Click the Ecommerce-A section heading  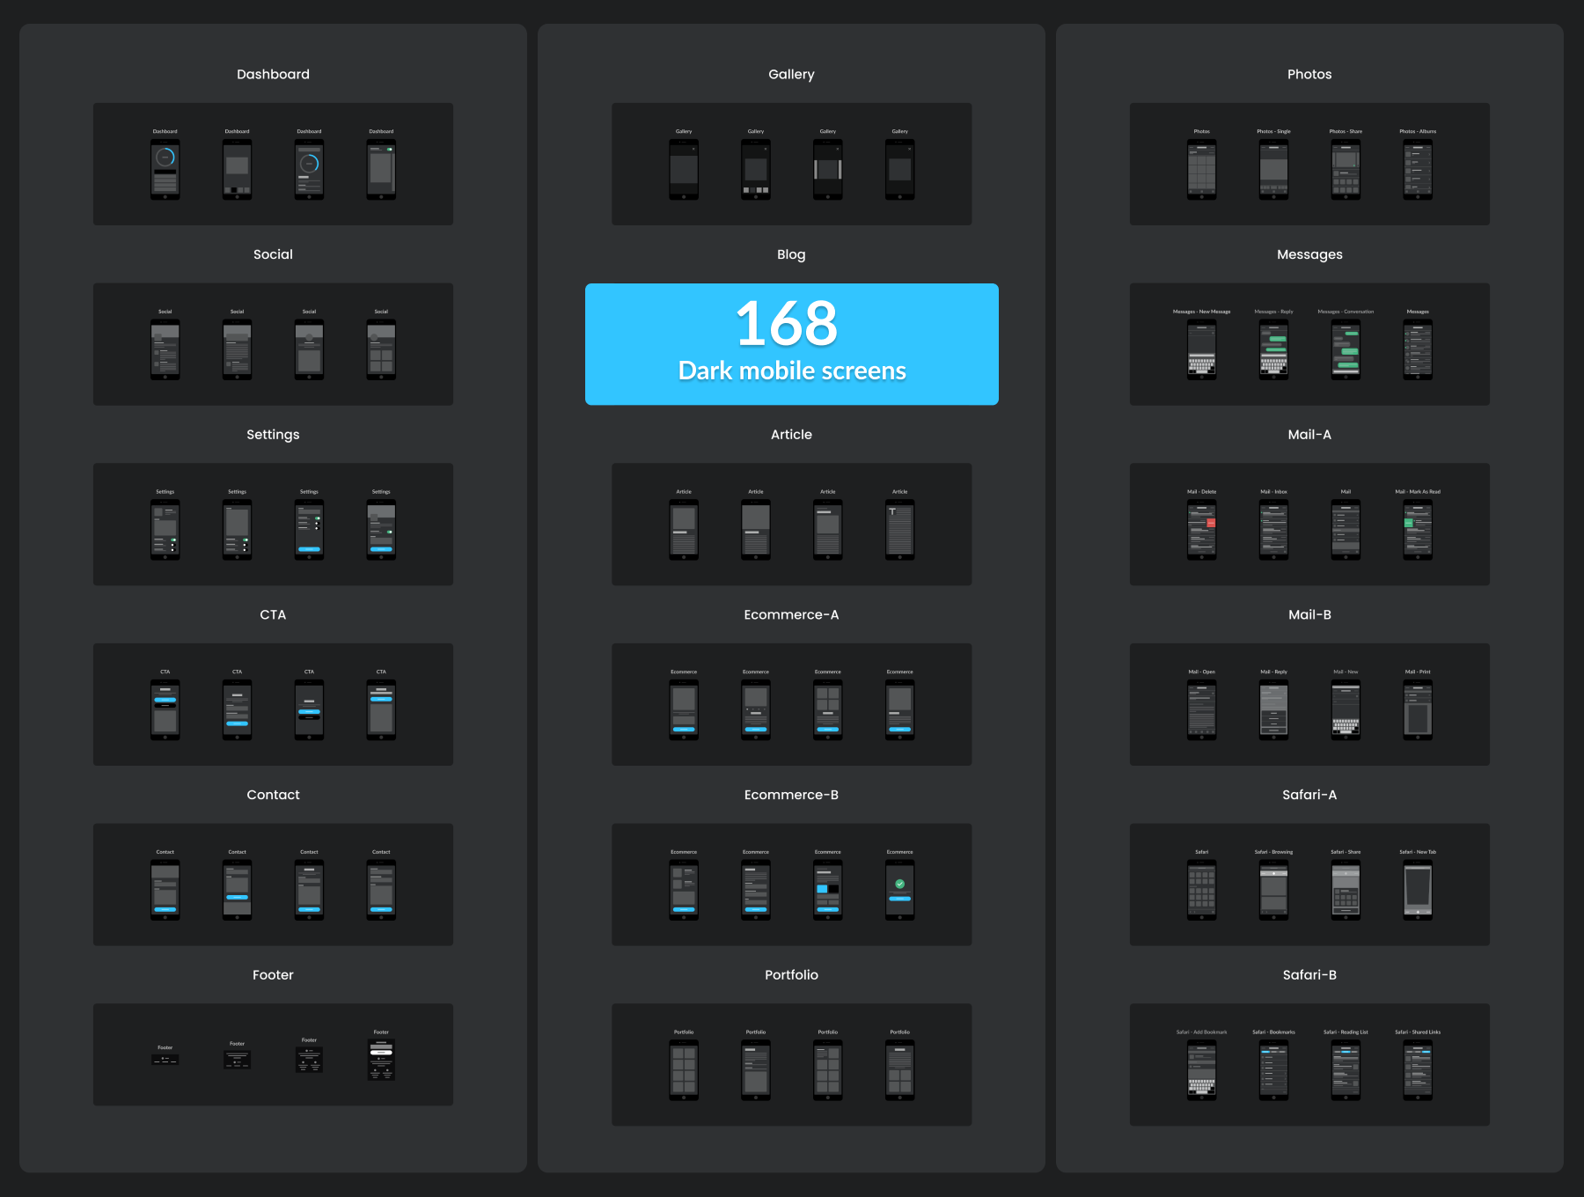[x=791, y=614]
